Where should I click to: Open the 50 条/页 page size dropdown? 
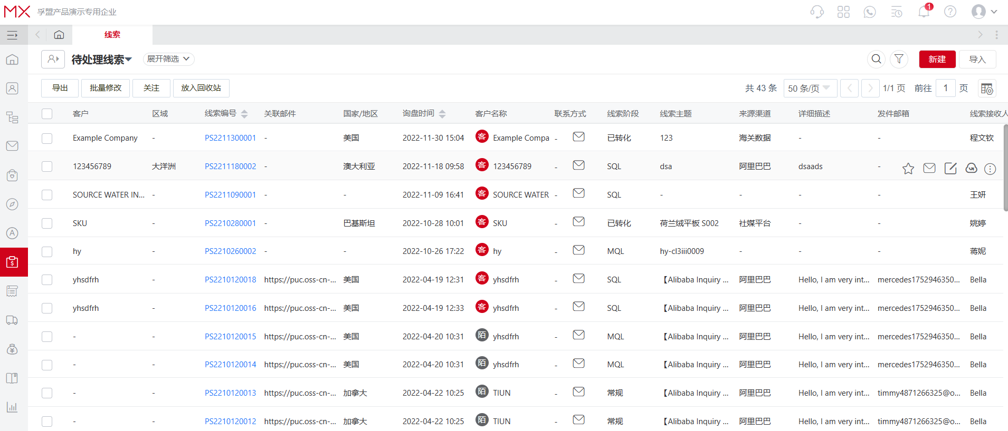click(810, 89)
